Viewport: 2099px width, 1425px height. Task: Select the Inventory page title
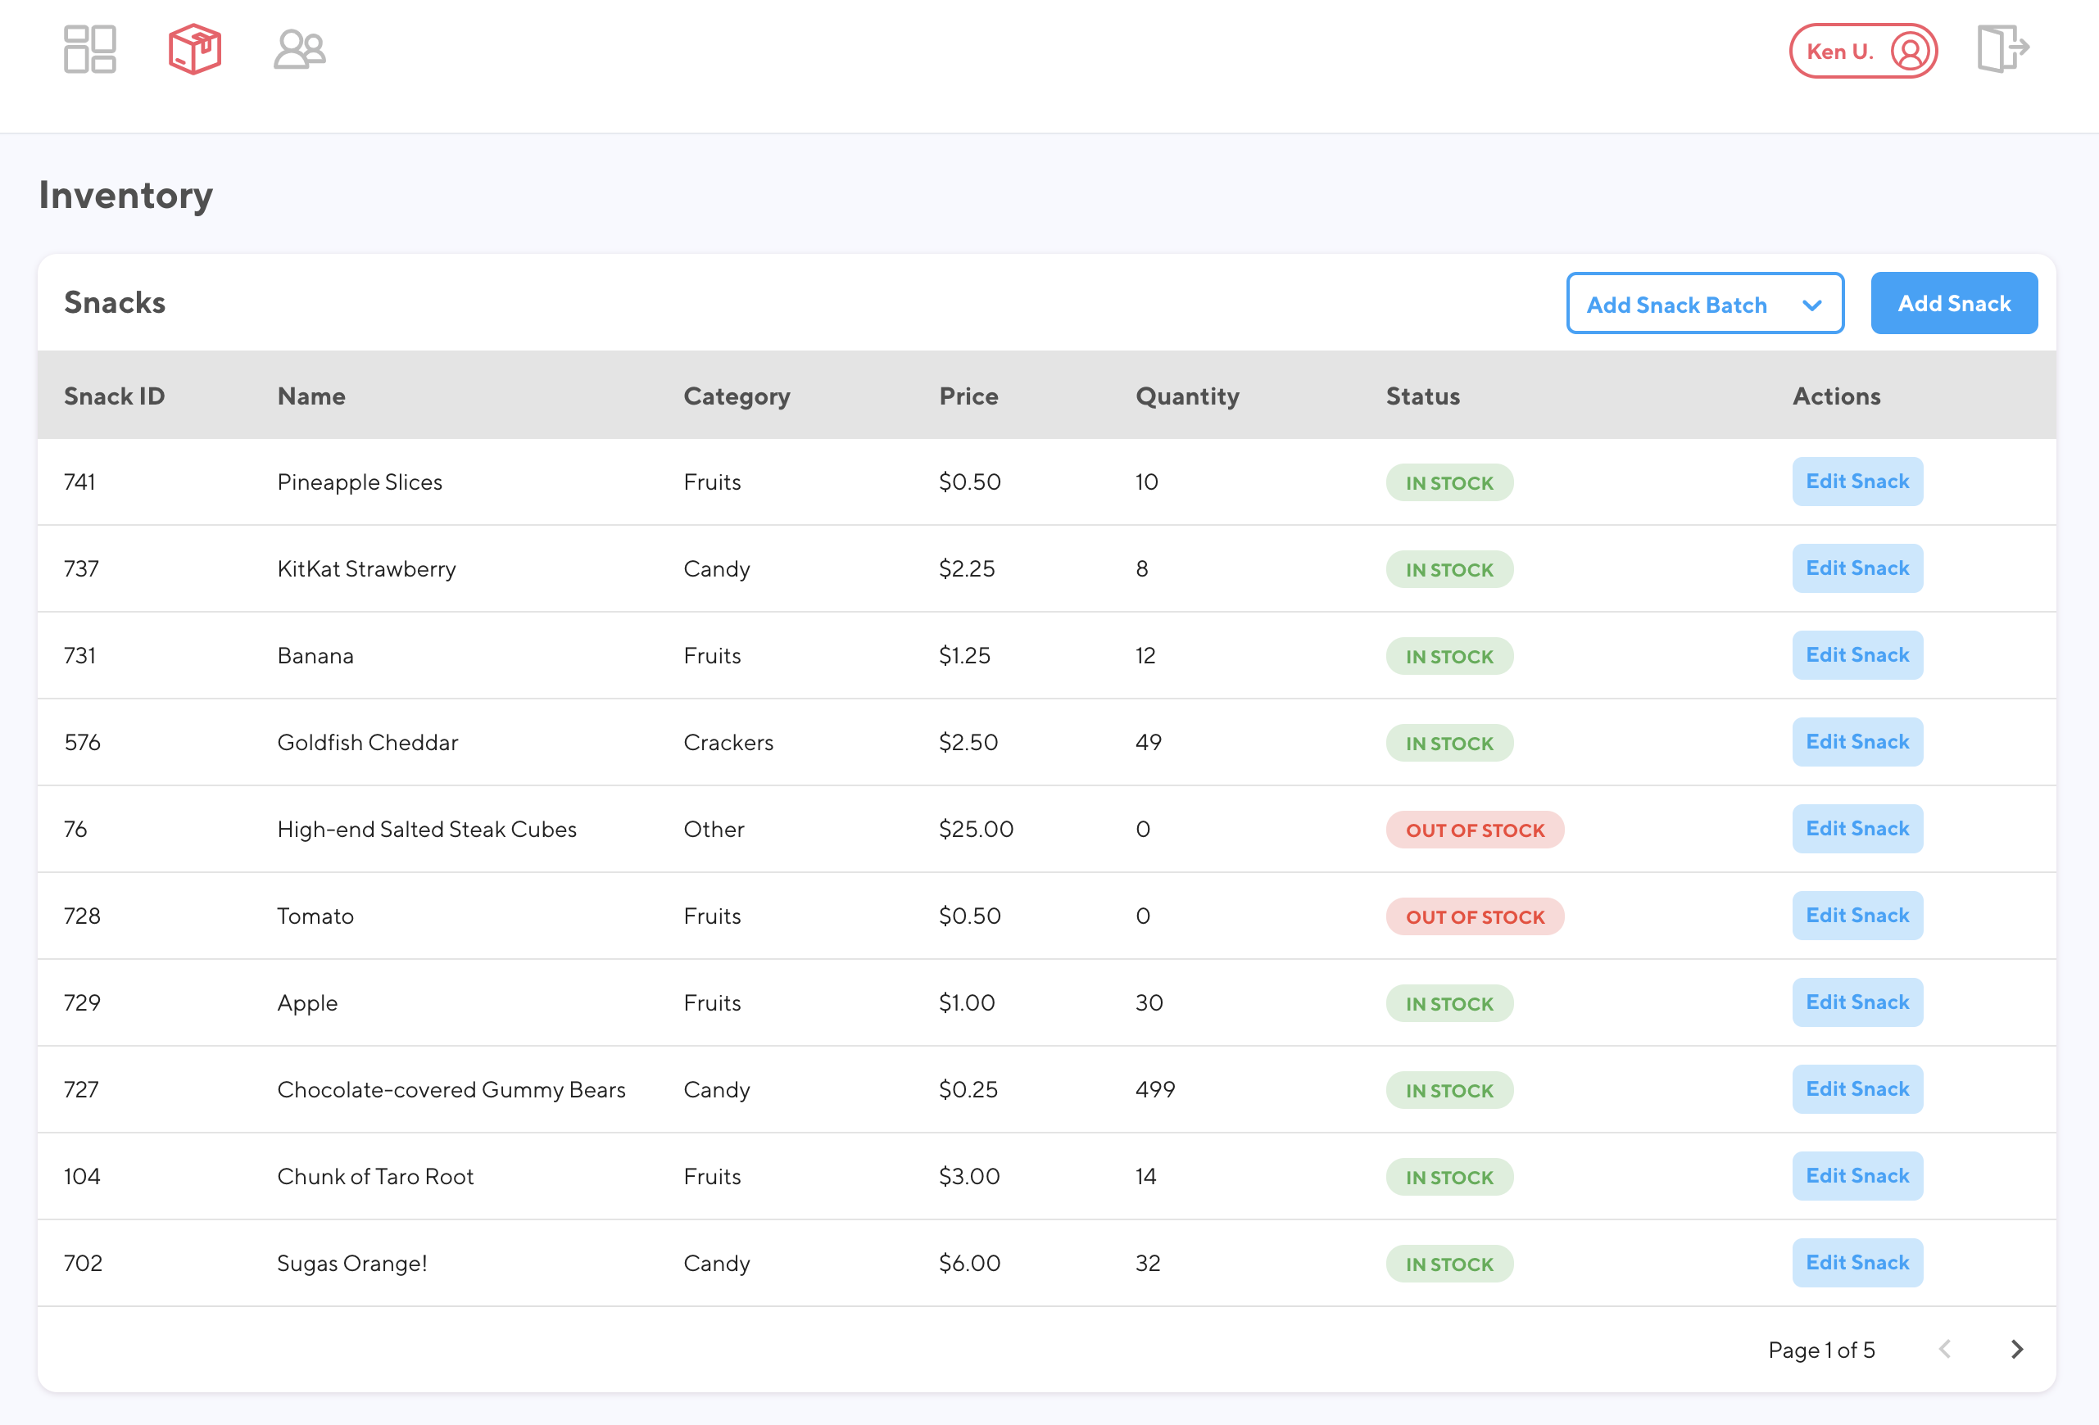coord(125,194)
